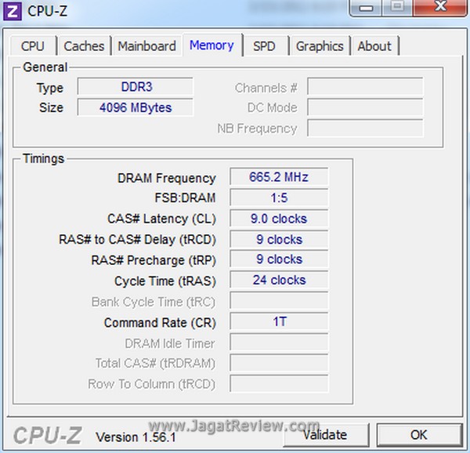Image resolution: width=470 pixels, height=453 pixels.
Task: Click the OK button
Action: (419, 434)
